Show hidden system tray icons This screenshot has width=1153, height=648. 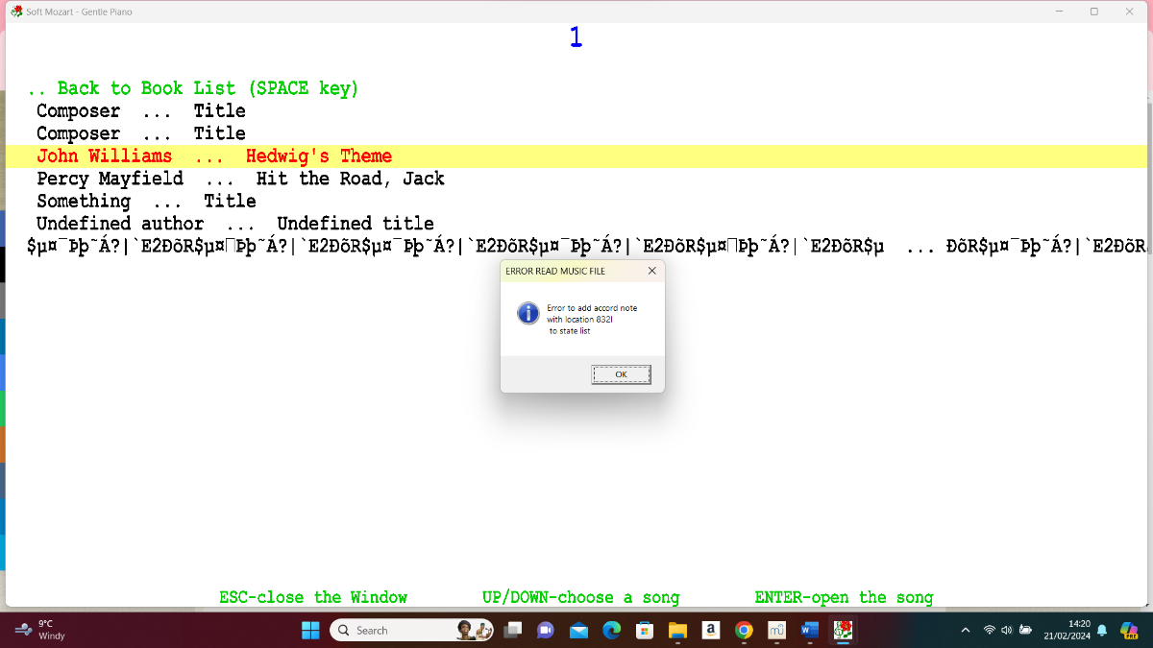[x=966, y=630]
